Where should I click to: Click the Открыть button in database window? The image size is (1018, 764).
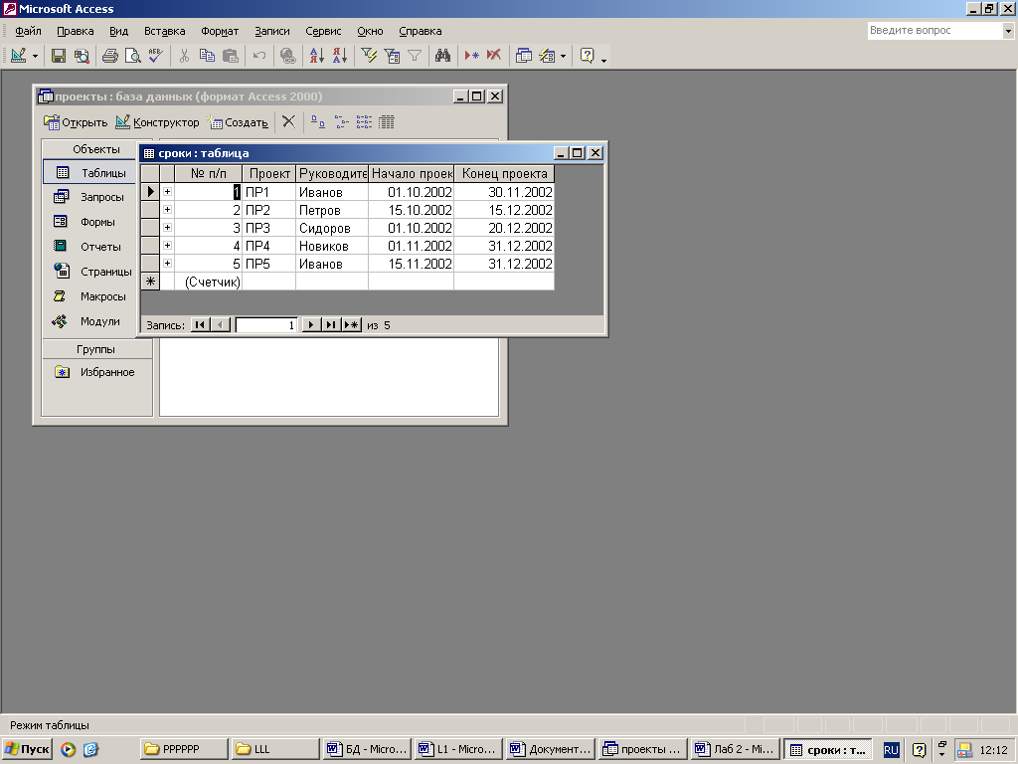click(76, 122)
